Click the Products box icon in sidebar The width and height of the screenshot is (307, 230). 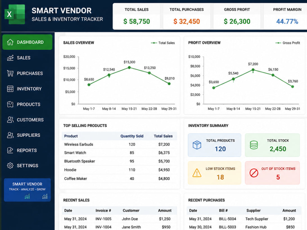pos(10,104)
